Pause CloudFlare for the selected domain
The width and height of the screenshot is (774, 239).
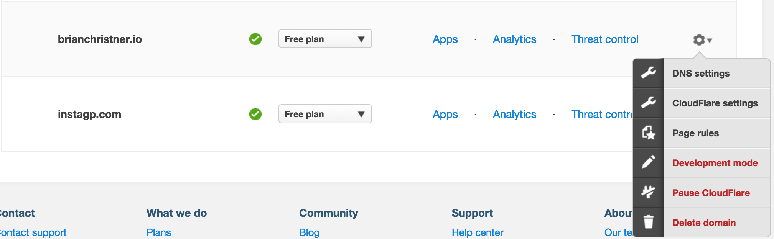click(x=711, y=193)
